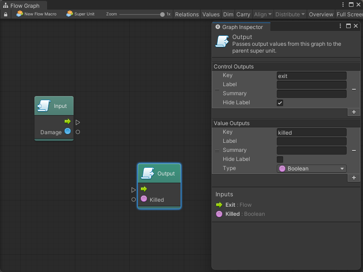Expand the Distribute dropdown
Screen dimensions: 363x272
click(x=290, y=14)
